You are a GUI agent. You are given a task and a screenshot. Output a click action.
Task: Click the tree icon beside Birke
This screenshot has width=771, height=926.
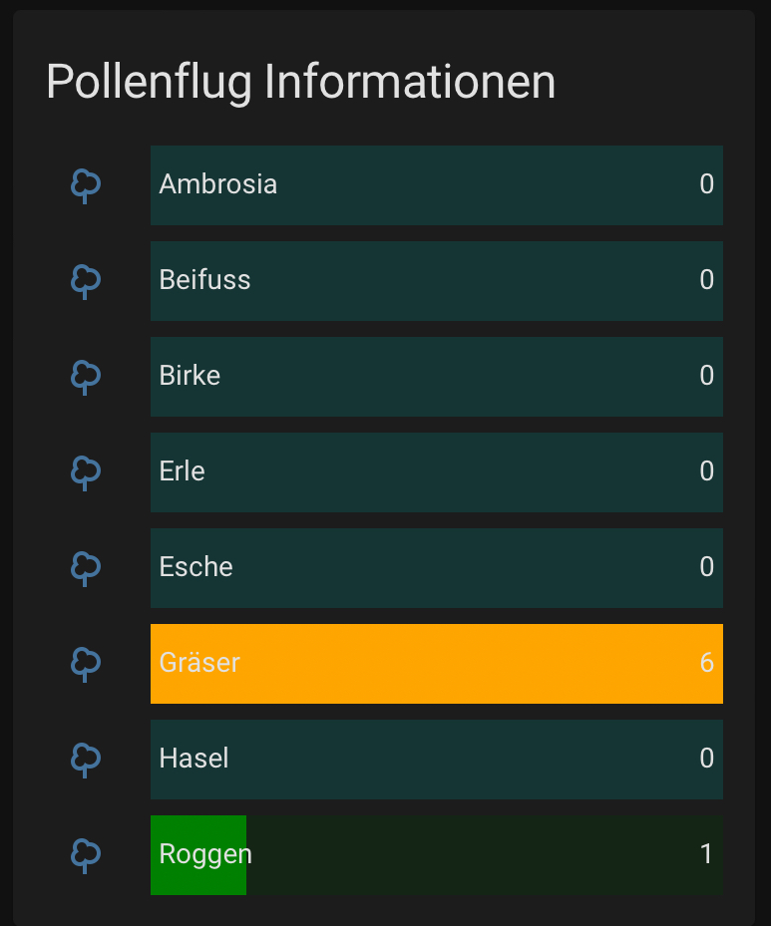pos(86,377)
